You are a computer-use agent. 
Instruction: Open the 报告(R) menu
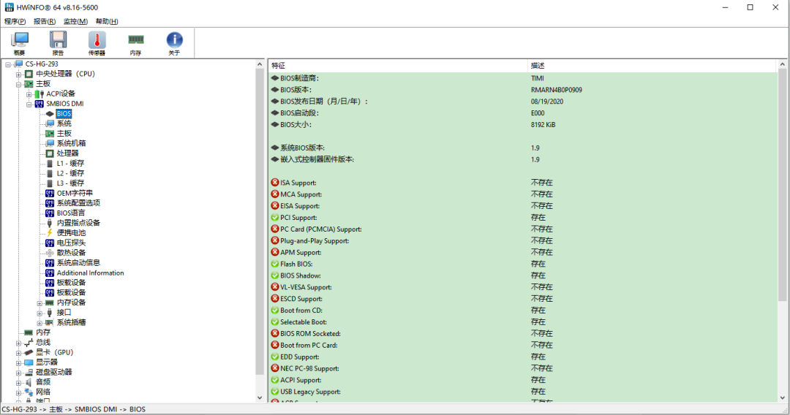point(45,21)
